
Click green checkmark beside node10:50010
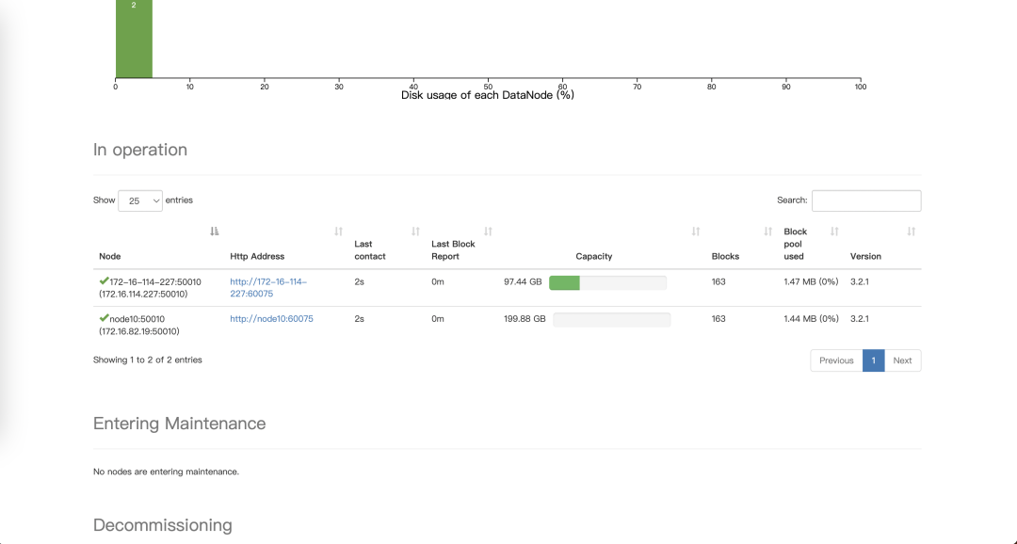[x=104, y=318]
